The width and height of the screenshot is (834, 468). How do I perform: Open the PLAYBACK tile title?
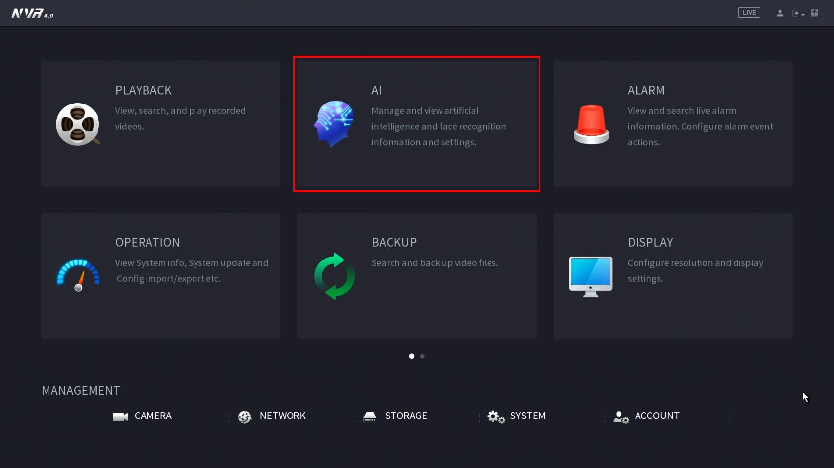coord(144,90)
